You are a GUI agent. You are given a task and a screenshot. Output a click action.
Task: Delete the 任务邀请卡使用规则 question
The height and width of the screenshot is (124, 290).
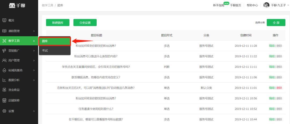(279, 109)
